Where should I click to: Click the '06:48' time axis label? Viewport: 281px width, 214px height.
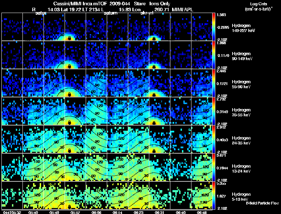tap(202, 212)
